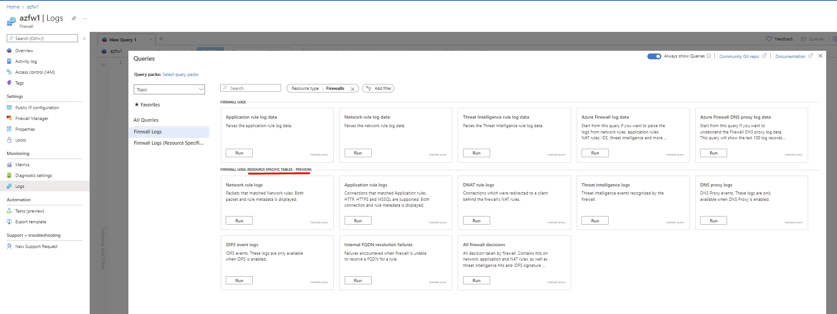837x314 pixels.
Task: Select Firewall Logs (Resource Specific) category
Action: (x=169, y=143)
